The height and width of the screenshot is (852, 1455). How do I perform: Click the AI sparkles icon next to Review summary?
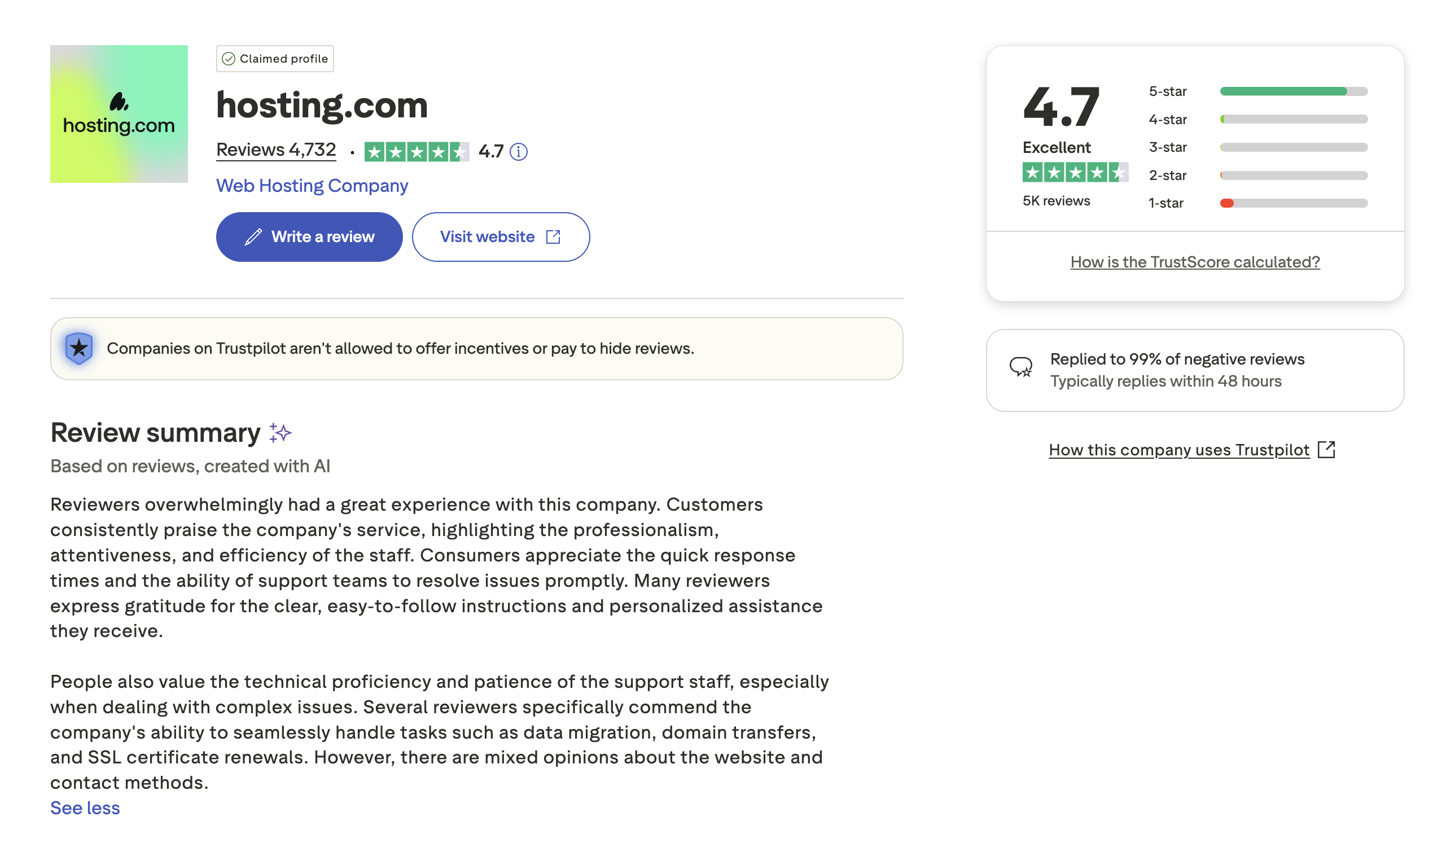pyautogui.click(x=280, y=432)
